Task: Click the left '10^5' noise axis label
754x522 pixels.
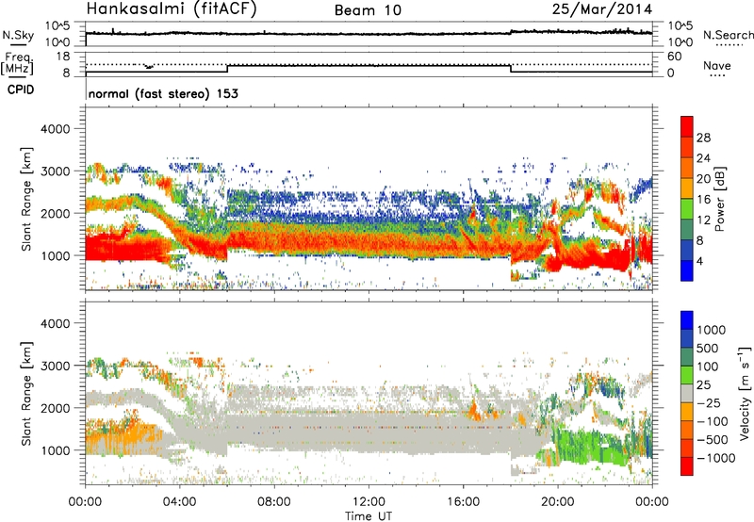Action: tap(57, 26)
